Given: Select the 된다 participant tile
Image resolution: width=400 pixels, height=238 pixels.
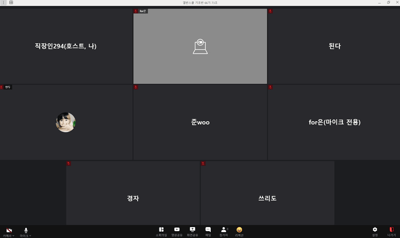Looking at the screenshot, I should pos(334,46).
